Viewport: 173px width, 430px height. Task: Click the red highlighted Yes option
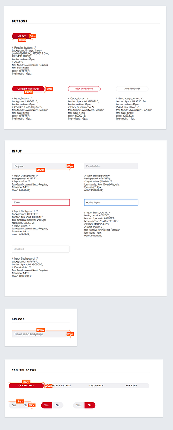[x=46, y=405]
